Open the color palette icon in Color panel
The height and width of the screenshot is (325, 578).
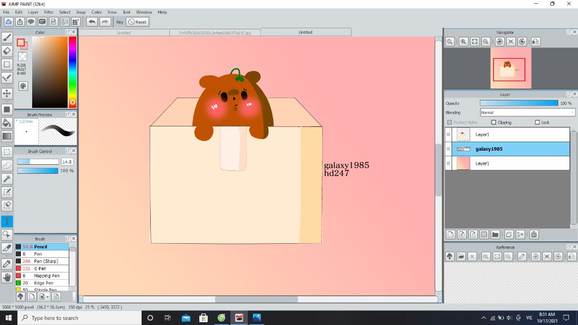point(23,86)
